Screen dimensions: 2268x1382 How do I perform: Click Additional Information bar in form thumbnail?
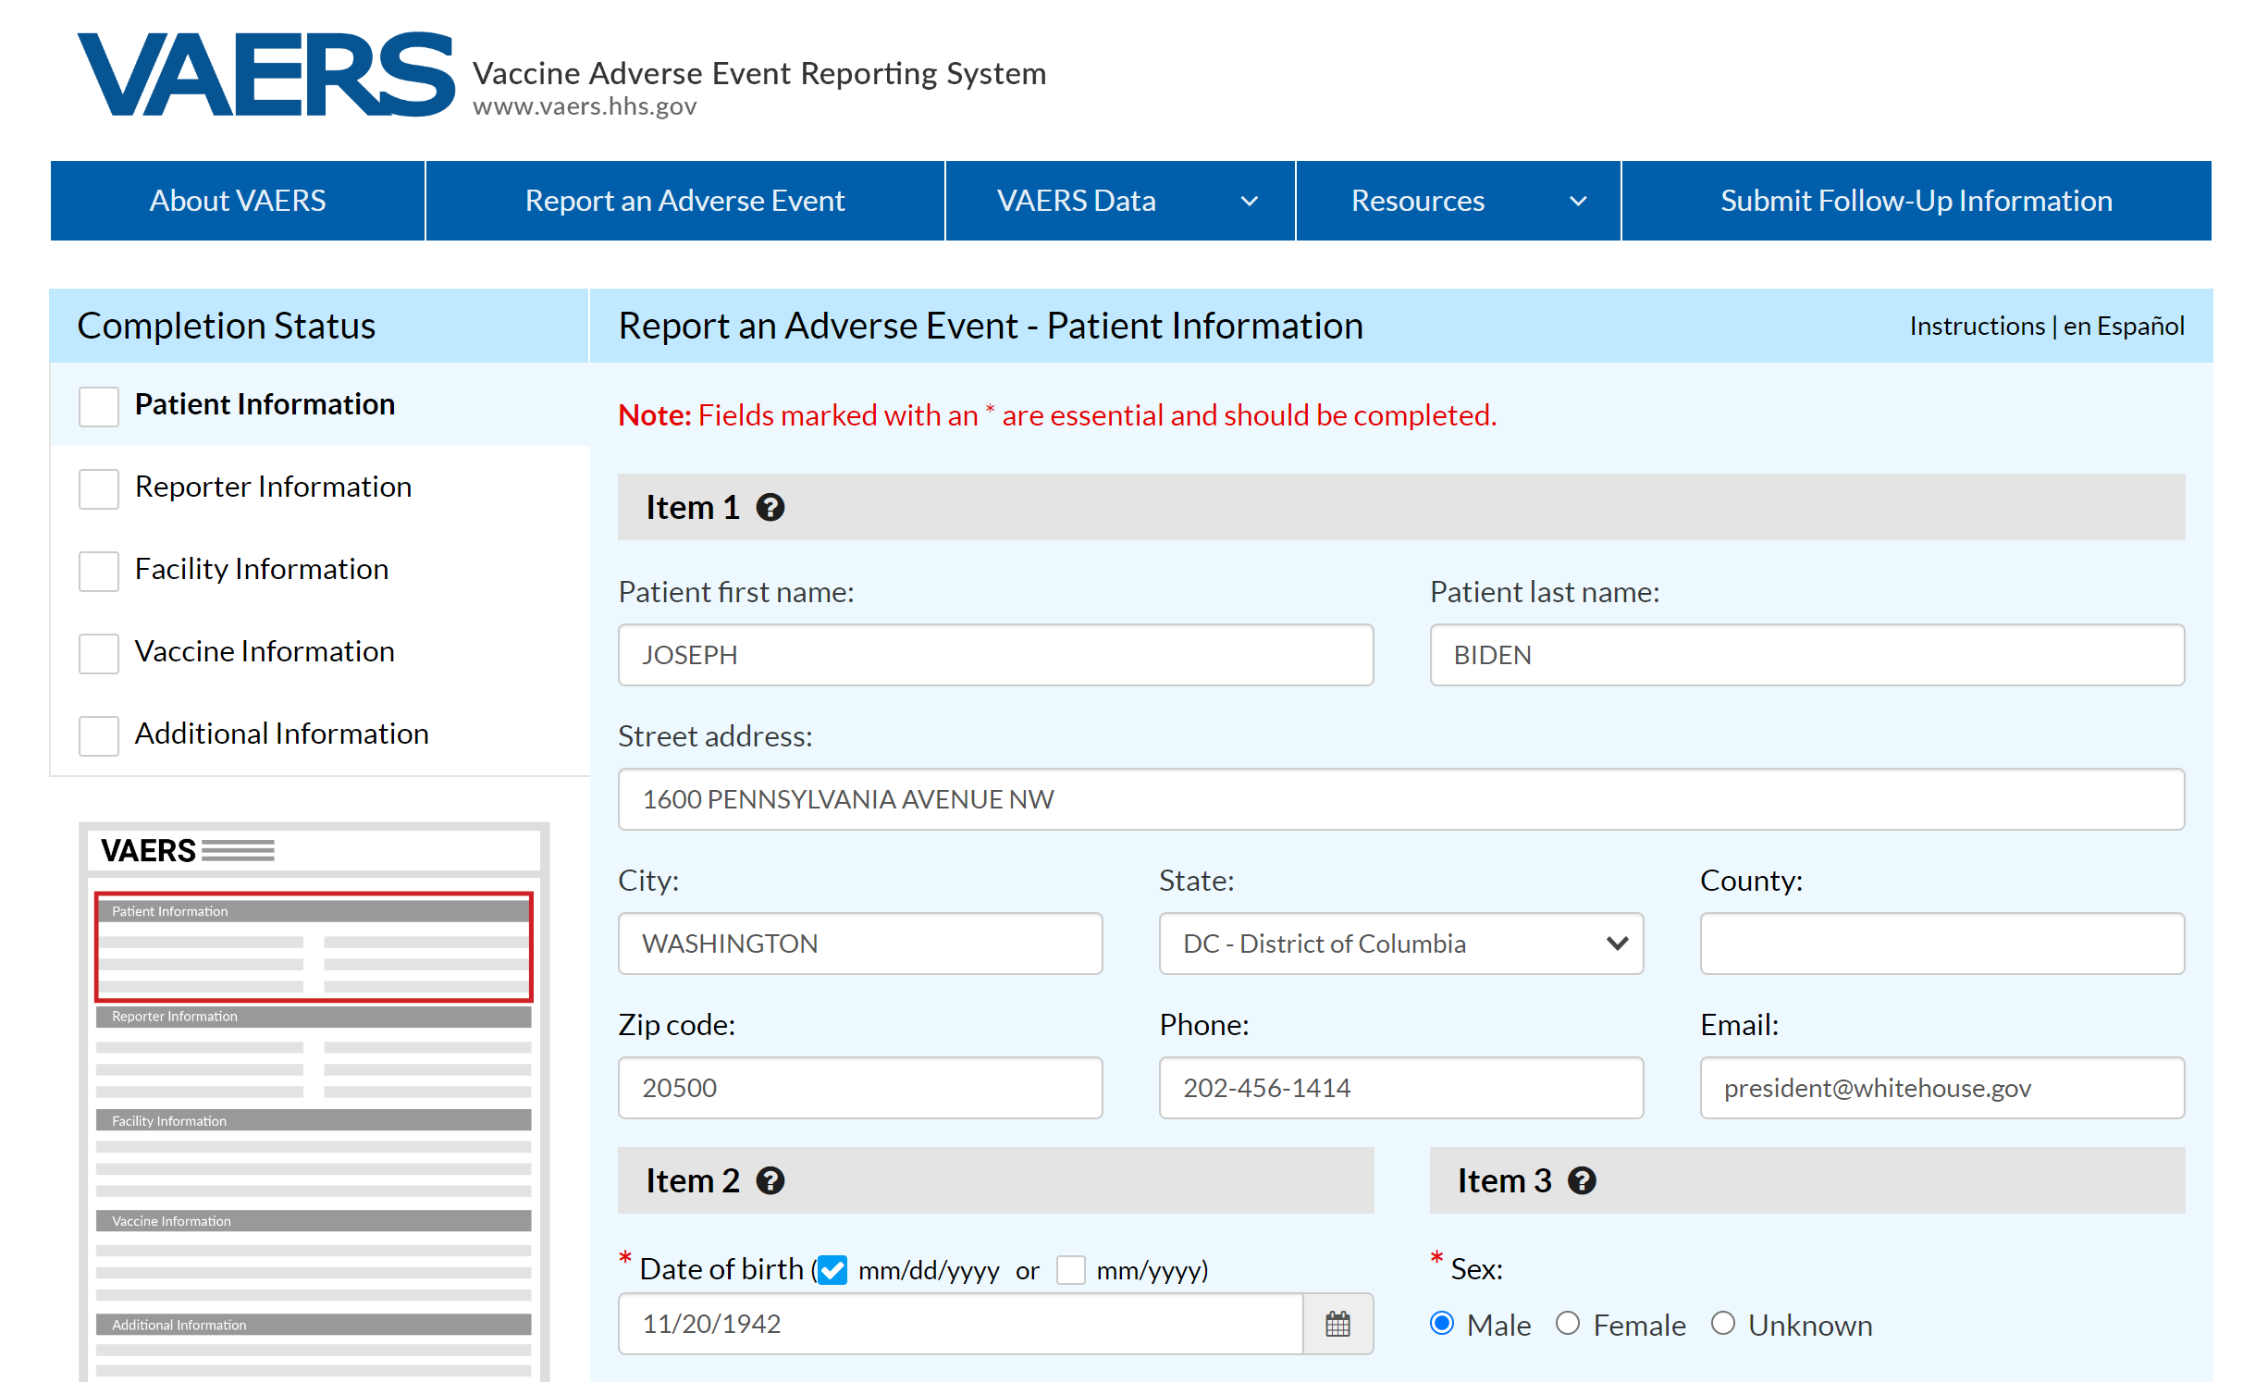(314, 1326)
